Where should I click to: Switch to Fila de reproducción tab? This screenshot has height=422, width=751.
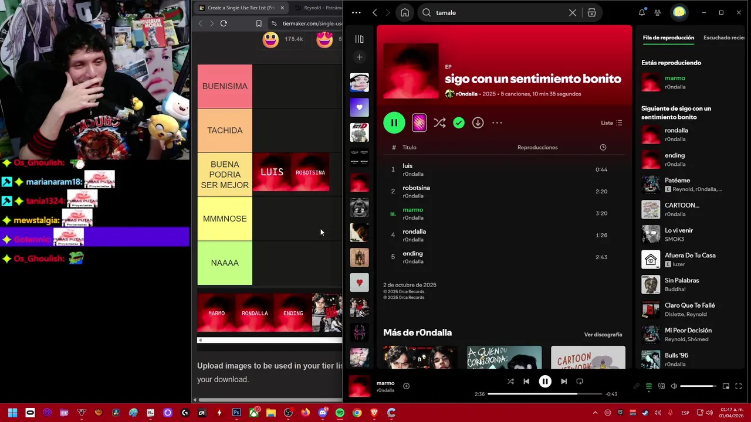[668, 38]
